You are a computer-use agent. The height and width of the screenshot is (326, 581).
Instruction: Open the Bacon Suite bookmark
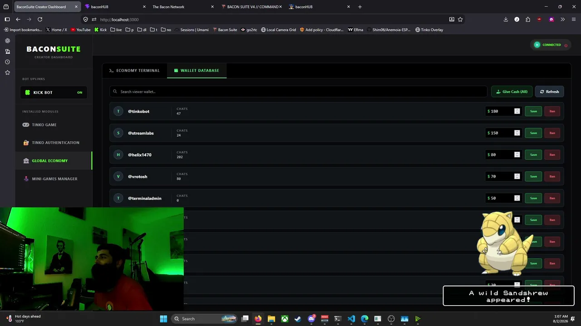tap(224, 30)
